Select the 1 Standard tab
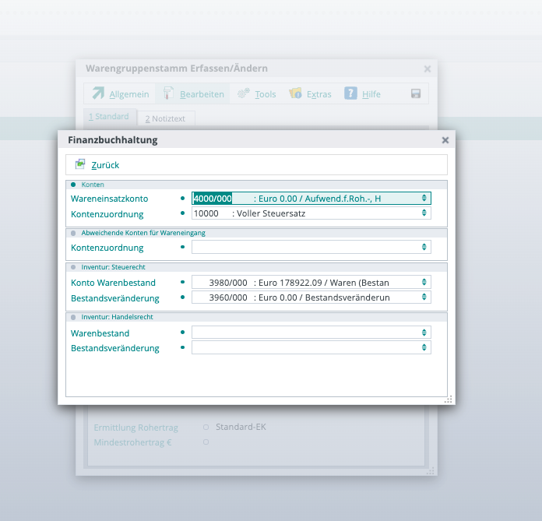The width and height of the screenshot is (542, 521). click(108, 117)
